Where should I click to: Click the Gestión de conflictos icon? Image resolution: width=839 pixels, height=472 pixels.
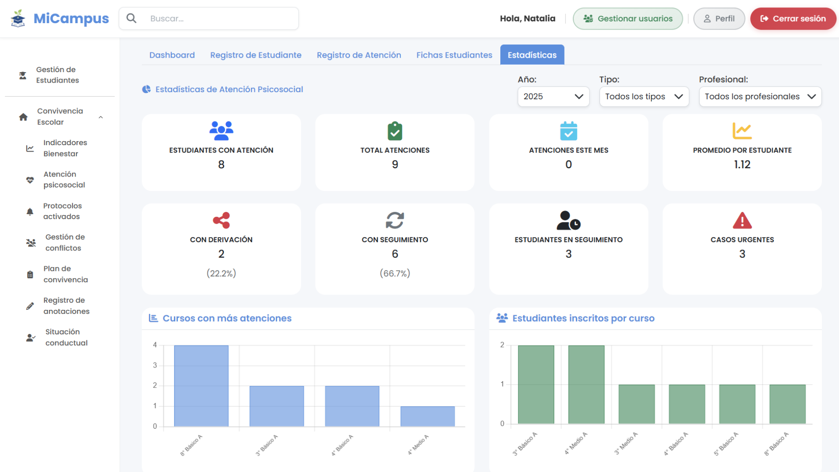pyautogui.click(x=31, y=243)
